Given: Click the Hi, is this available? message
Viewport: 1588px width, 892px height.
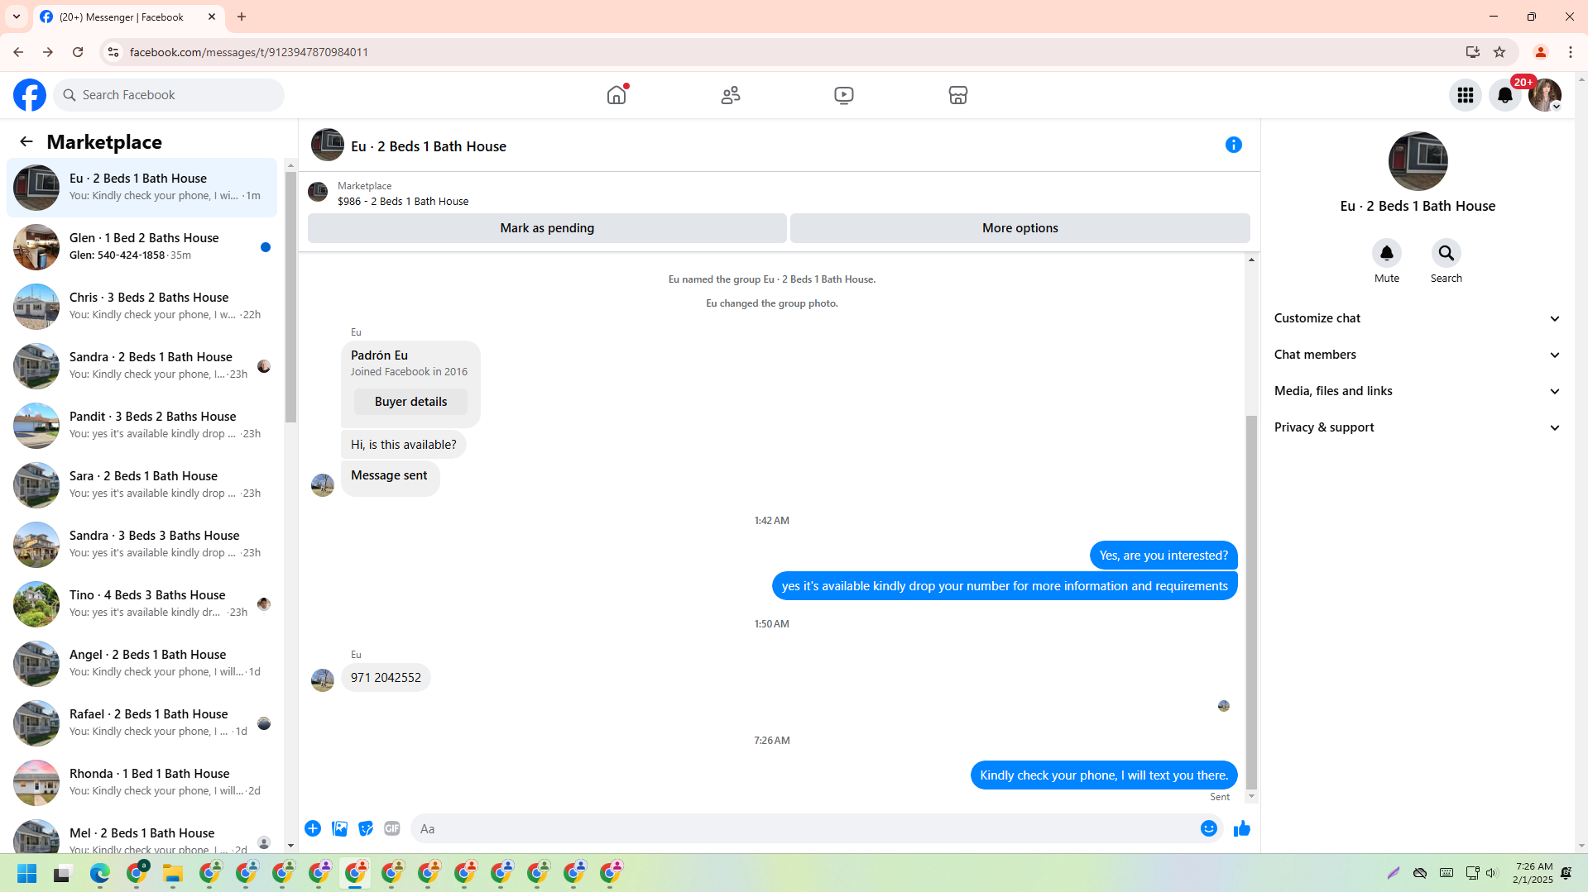Looking at the screenshot, I should click(403, 445).
